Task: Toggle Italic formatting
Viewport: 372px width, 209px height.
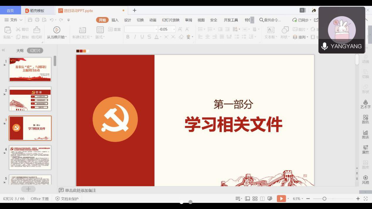Action: tap(135, 37)
